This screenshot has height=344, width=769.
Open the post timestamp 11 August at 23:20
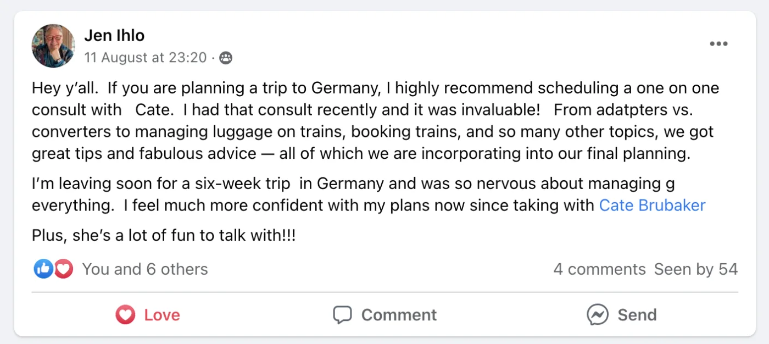146,57
